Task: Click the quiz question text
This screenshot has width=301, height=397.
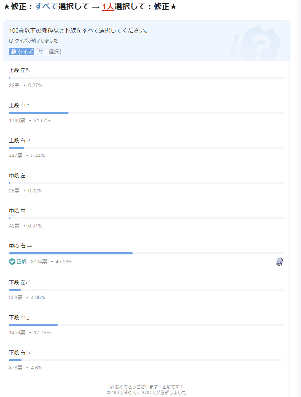Action: click(x=79, y=30)
